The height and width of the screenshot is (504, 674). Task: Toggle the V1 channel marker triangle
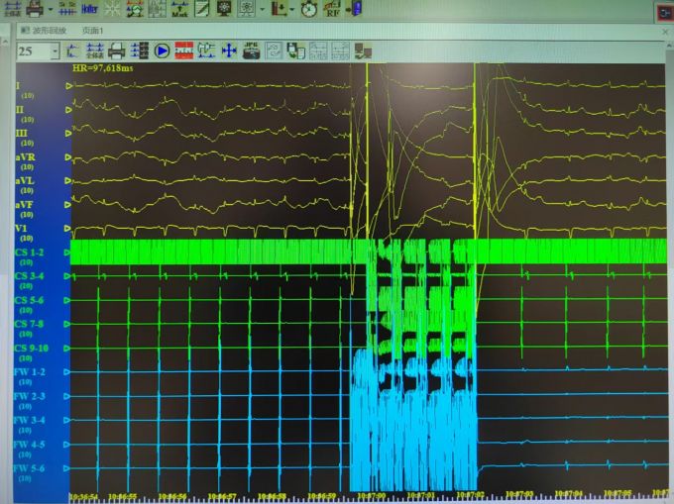pos(68,230)
